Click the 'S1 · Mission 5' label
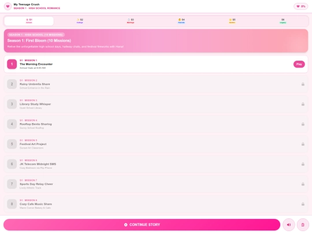Image resolution: width=312 pixels, height=234 pixels. (x=28, y=140)
